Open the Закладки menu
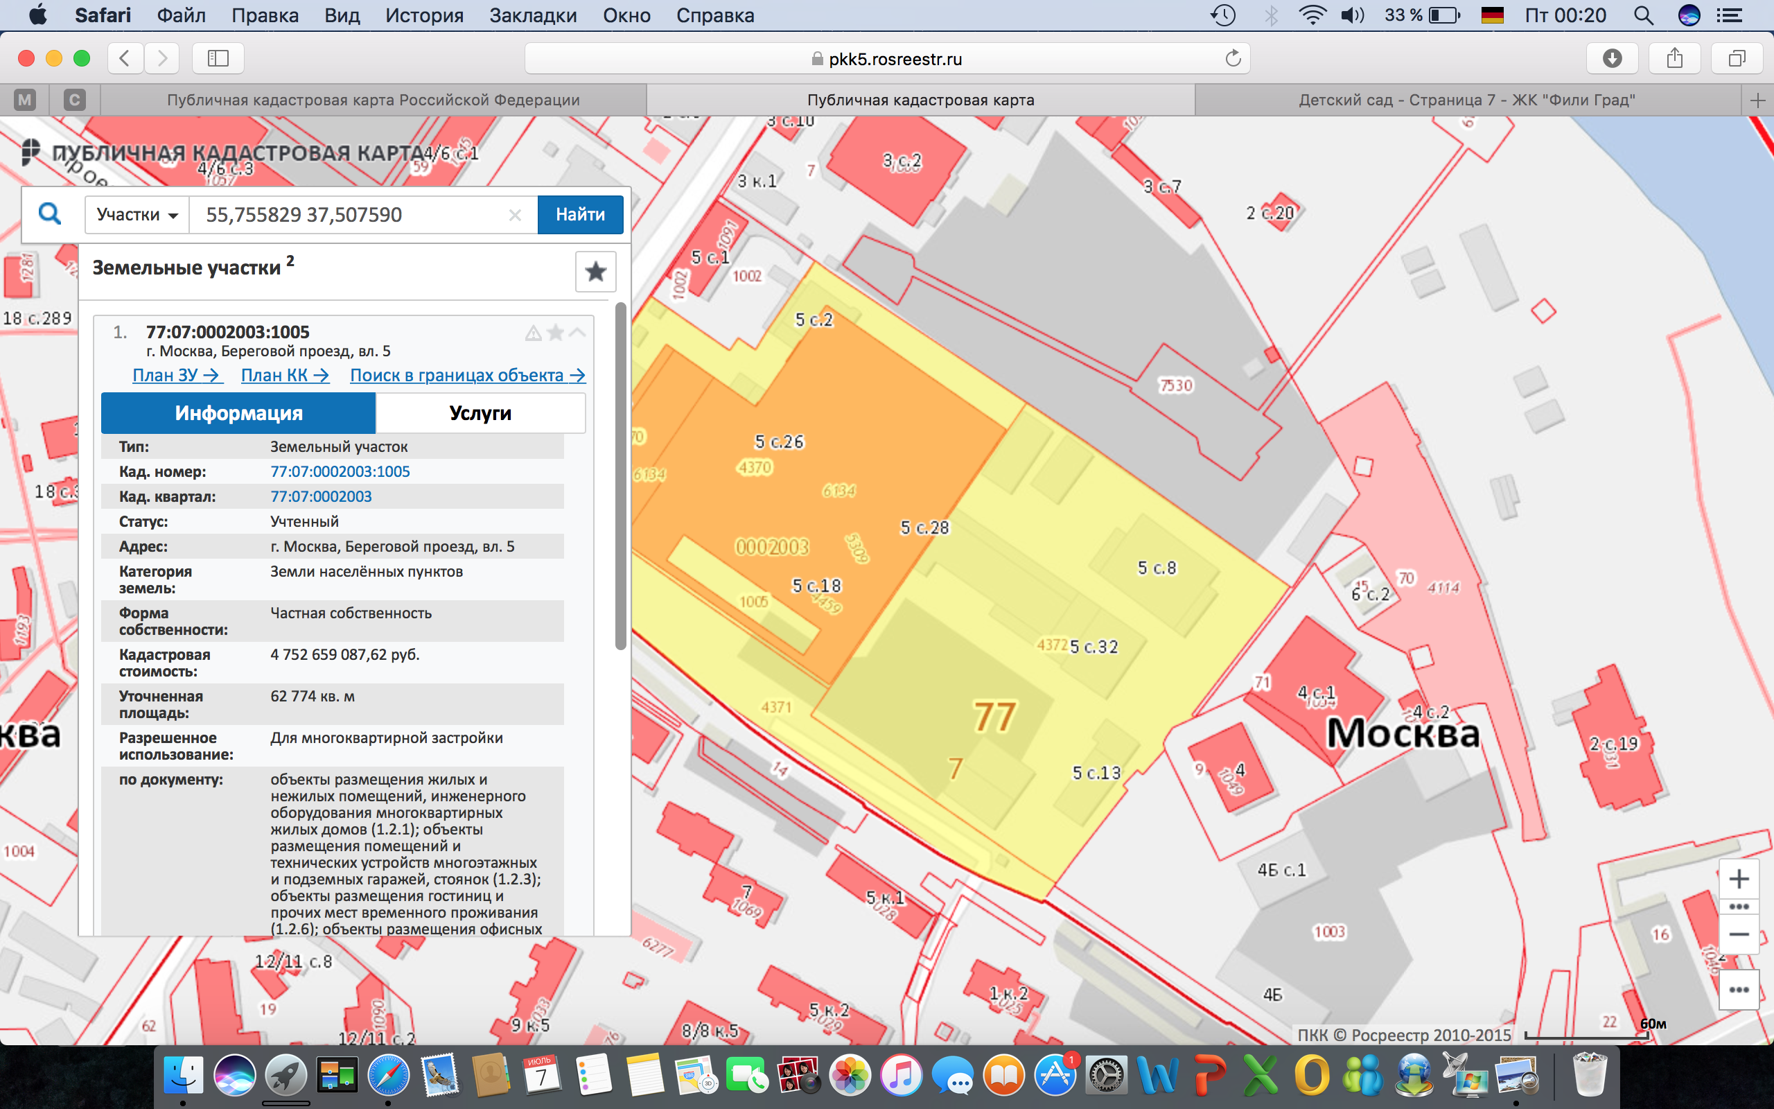Viewport: 1774px width, 1109px height. click(x=533, y=15)
